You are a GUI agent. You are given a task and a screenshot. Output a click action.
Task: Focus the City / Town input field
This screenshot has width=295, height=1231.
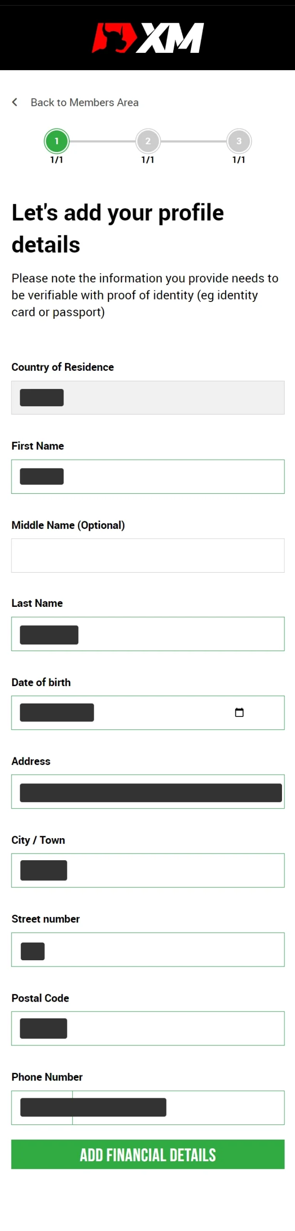coord(148,870)
